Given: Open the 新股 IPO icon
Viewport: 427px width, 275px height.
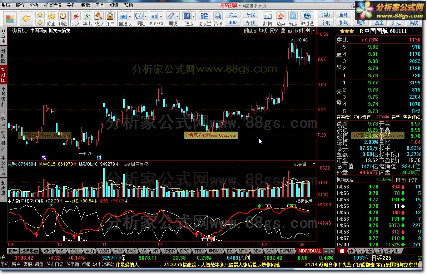Looking at the screenshot, I should pos(293,19).
